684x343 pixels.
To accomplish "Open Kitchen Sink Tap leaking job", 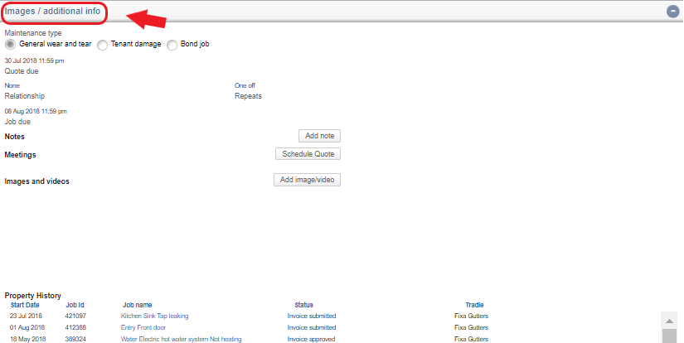I will coord(154,316).
